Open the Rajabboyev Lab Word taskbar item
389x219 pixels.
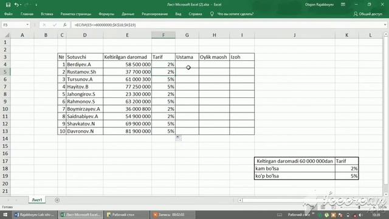click(x=34, y=215)
